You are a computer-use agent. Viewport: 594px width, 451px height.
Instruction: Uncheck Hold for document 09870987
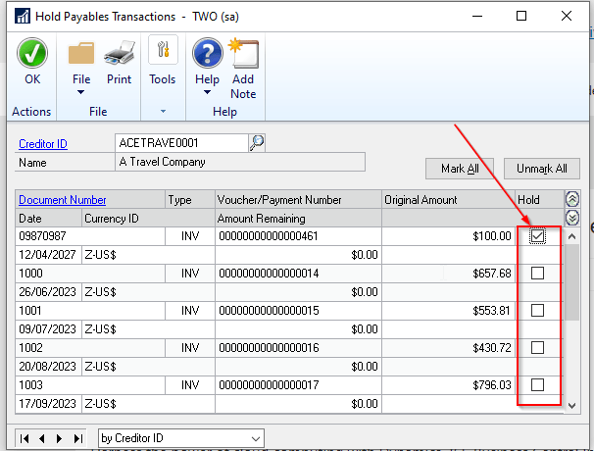[537, 236]
